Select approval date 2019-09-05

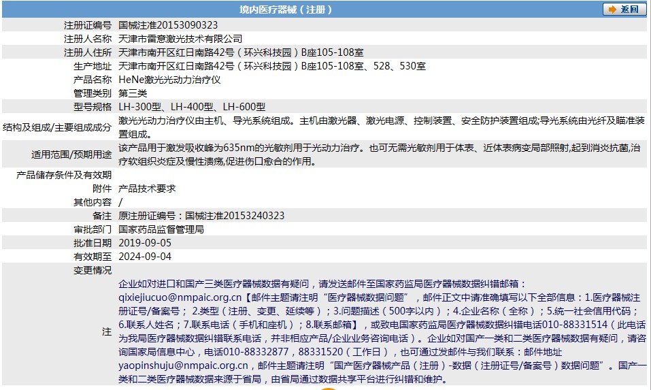pyautogui.click(x=145, y=243)
